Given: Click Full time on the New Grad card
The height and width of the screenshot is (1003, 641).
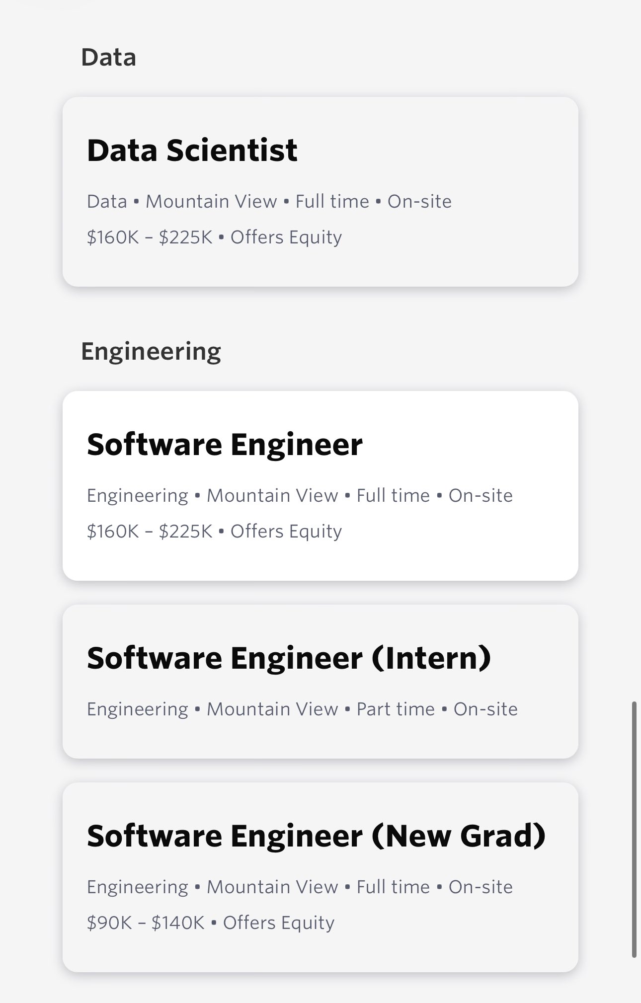Looking at the screenshot, I should tap(393, 887).
